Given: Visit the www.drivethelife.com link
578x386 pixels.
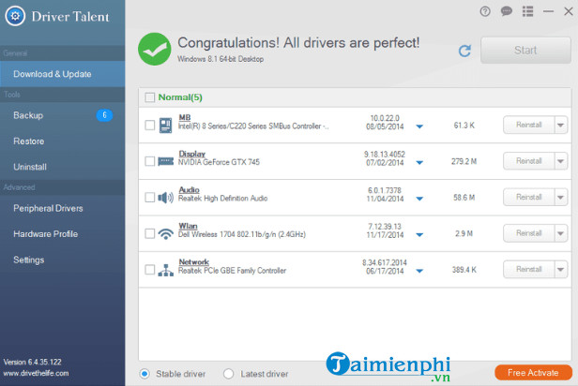Looking at the screenshot, I should click(x=36, y=373).
